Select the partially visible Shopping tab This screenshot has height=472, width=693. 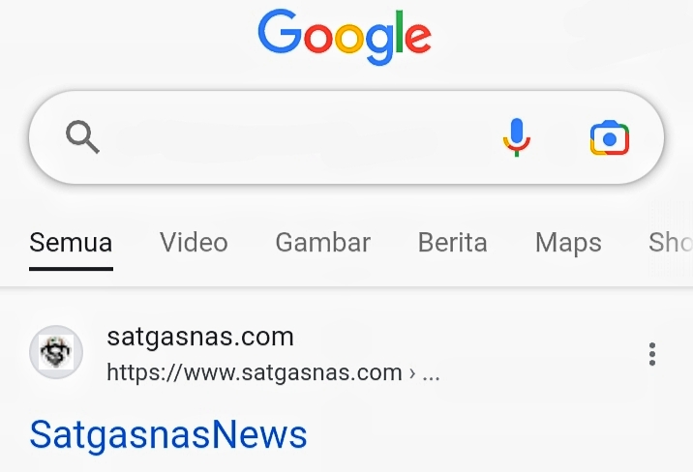[x=671, y=243]
